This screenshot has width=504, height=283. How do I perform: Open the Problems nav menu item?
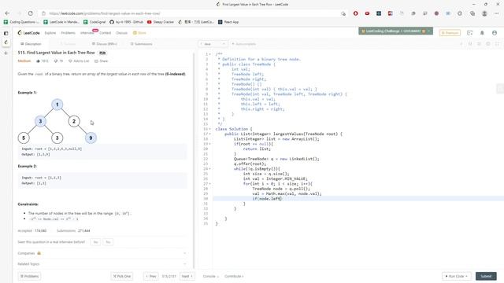point(69,33)
